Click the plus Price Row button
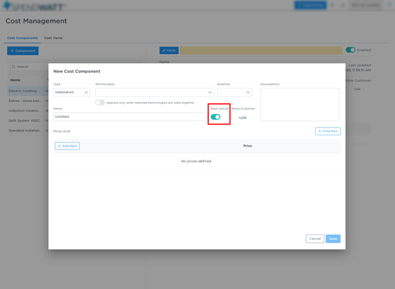The width and height of the screenshot is (395, 289). pos(328,131)
